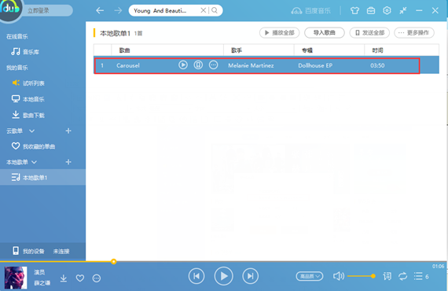Click the main play button

click(223, 276)
